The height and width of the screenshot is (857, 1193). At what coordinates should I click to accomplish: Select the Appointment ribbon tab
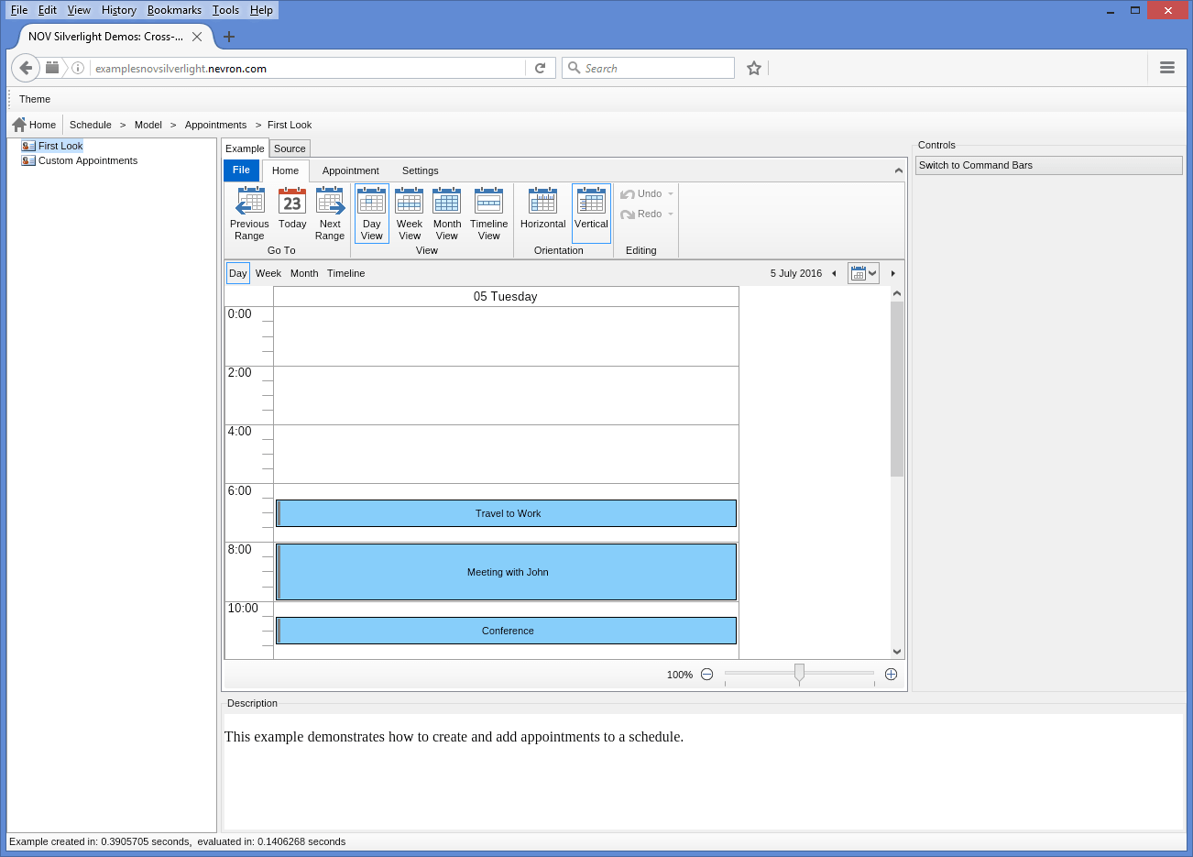[350, 170]
